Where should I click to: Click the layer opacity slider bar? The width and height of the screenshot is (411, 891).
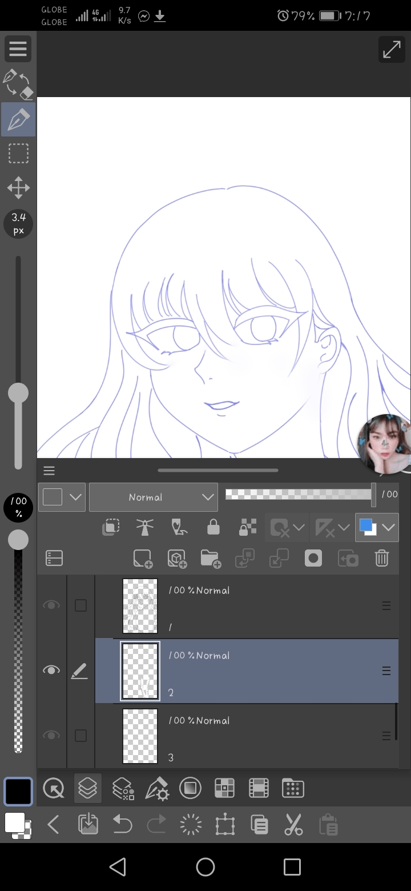coord(300,494)
